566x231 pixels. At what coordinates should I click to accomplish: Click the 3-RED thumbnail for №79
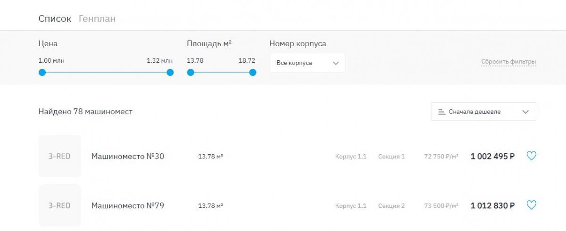pos(60,206)
